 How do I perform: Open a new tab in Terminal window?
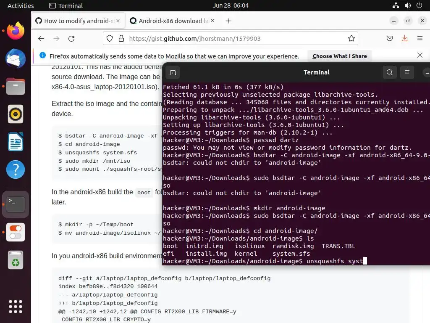(x=173, y=72)
